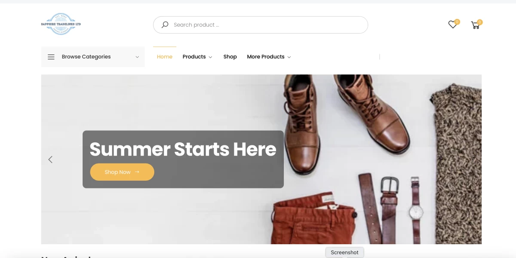Click the Shop Now button
The width and height of the screenshot is (516, 258).
(122, 172)
